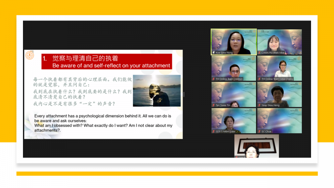Screen dimensions: 334x188
Task: Click muted mic icon beside Tan Swee Tin
Action: coord(214,105)
